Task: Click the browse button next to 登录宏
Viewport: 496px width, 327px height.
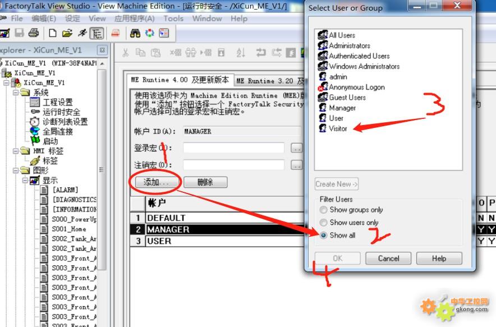Action: (296, 148)
